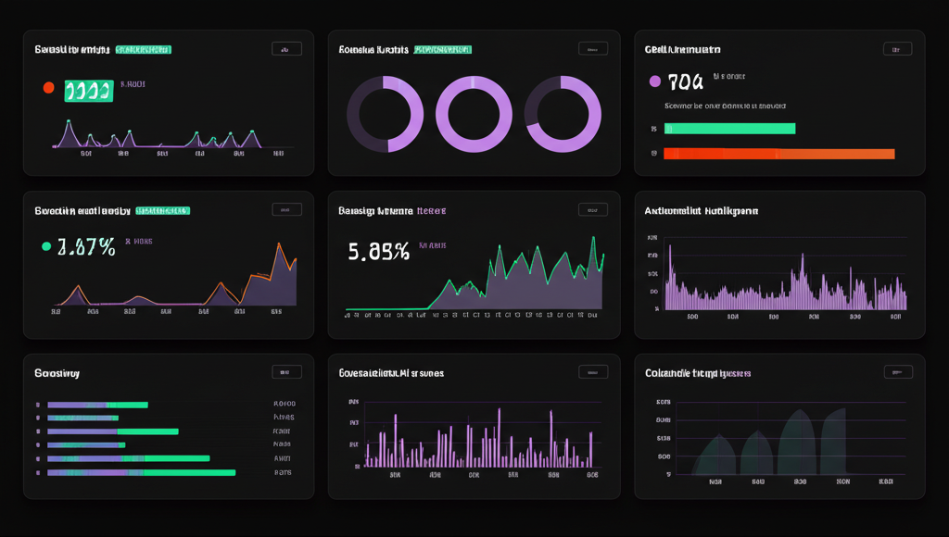Open the corner options button on the 3.67% panel
Screen dimensions: 949x537
pyautogui.click(x=286, y=210)
